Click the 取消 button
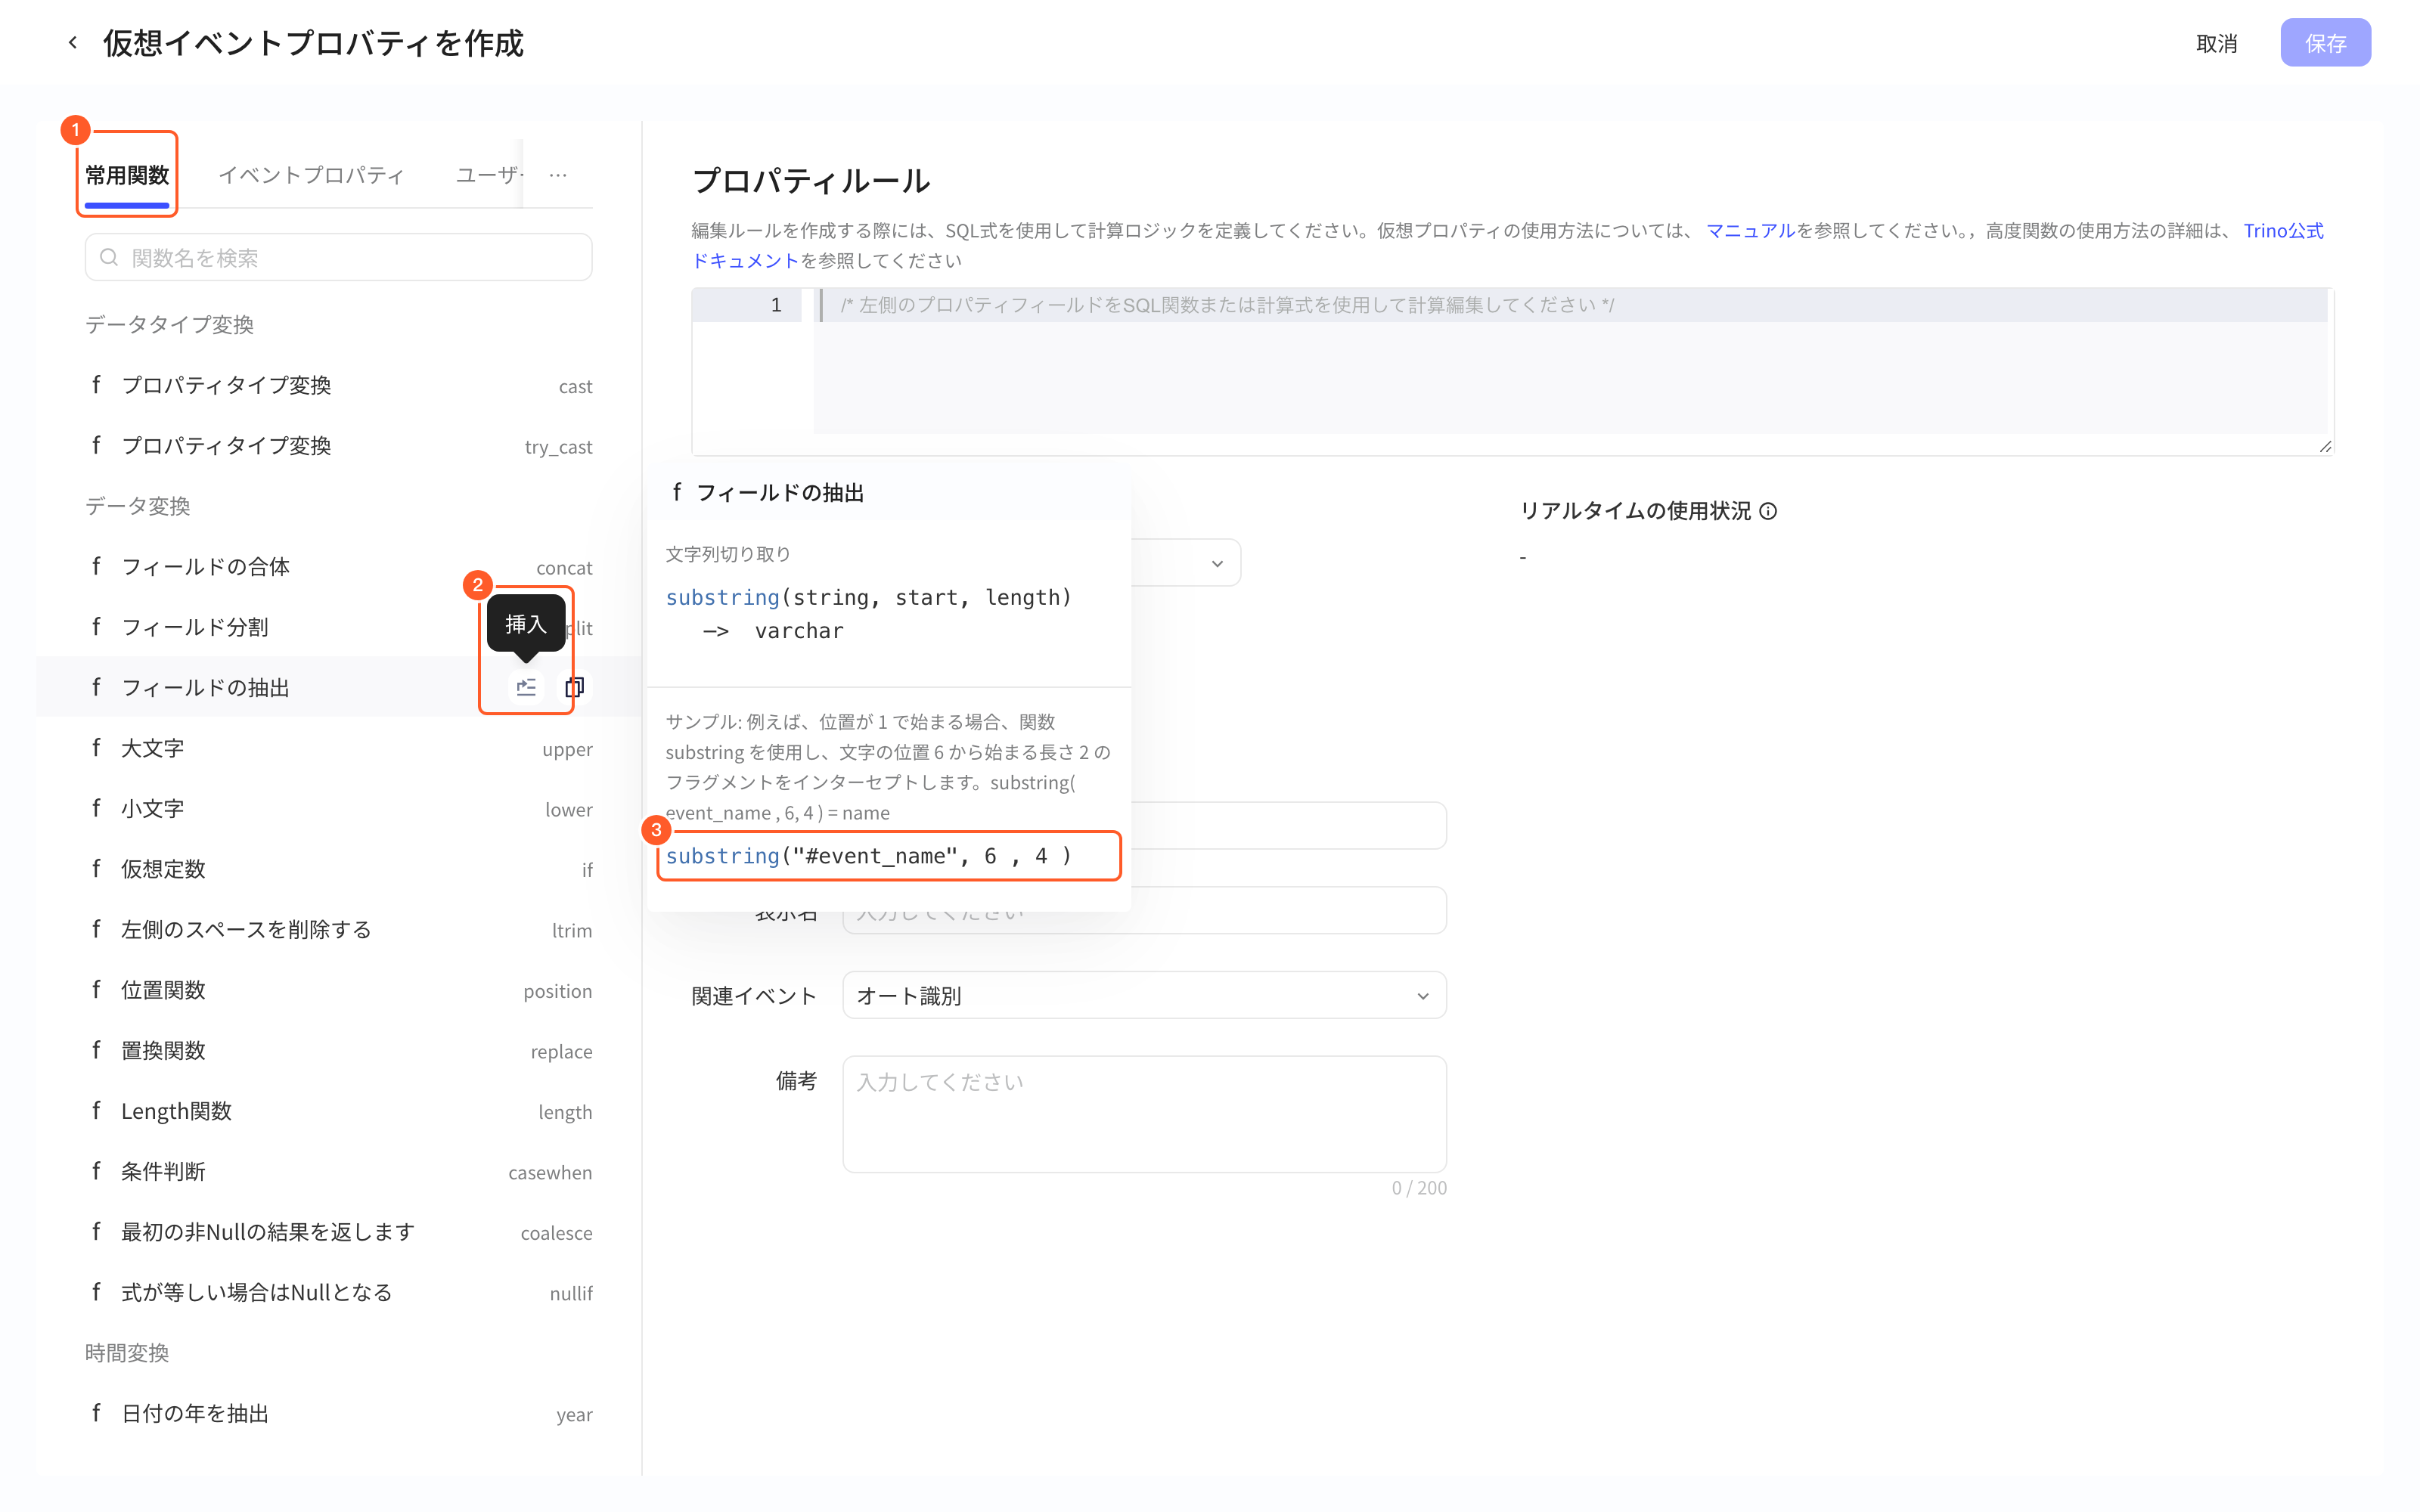Screen dimensions: 2420x1512 point(2216,43)
